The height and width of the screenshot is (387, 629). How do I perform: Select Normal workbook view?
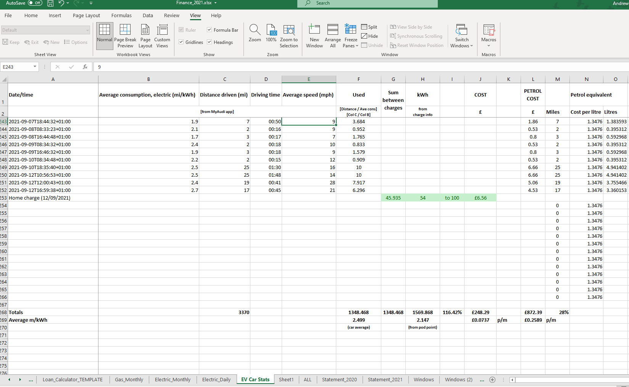(105, 36)
